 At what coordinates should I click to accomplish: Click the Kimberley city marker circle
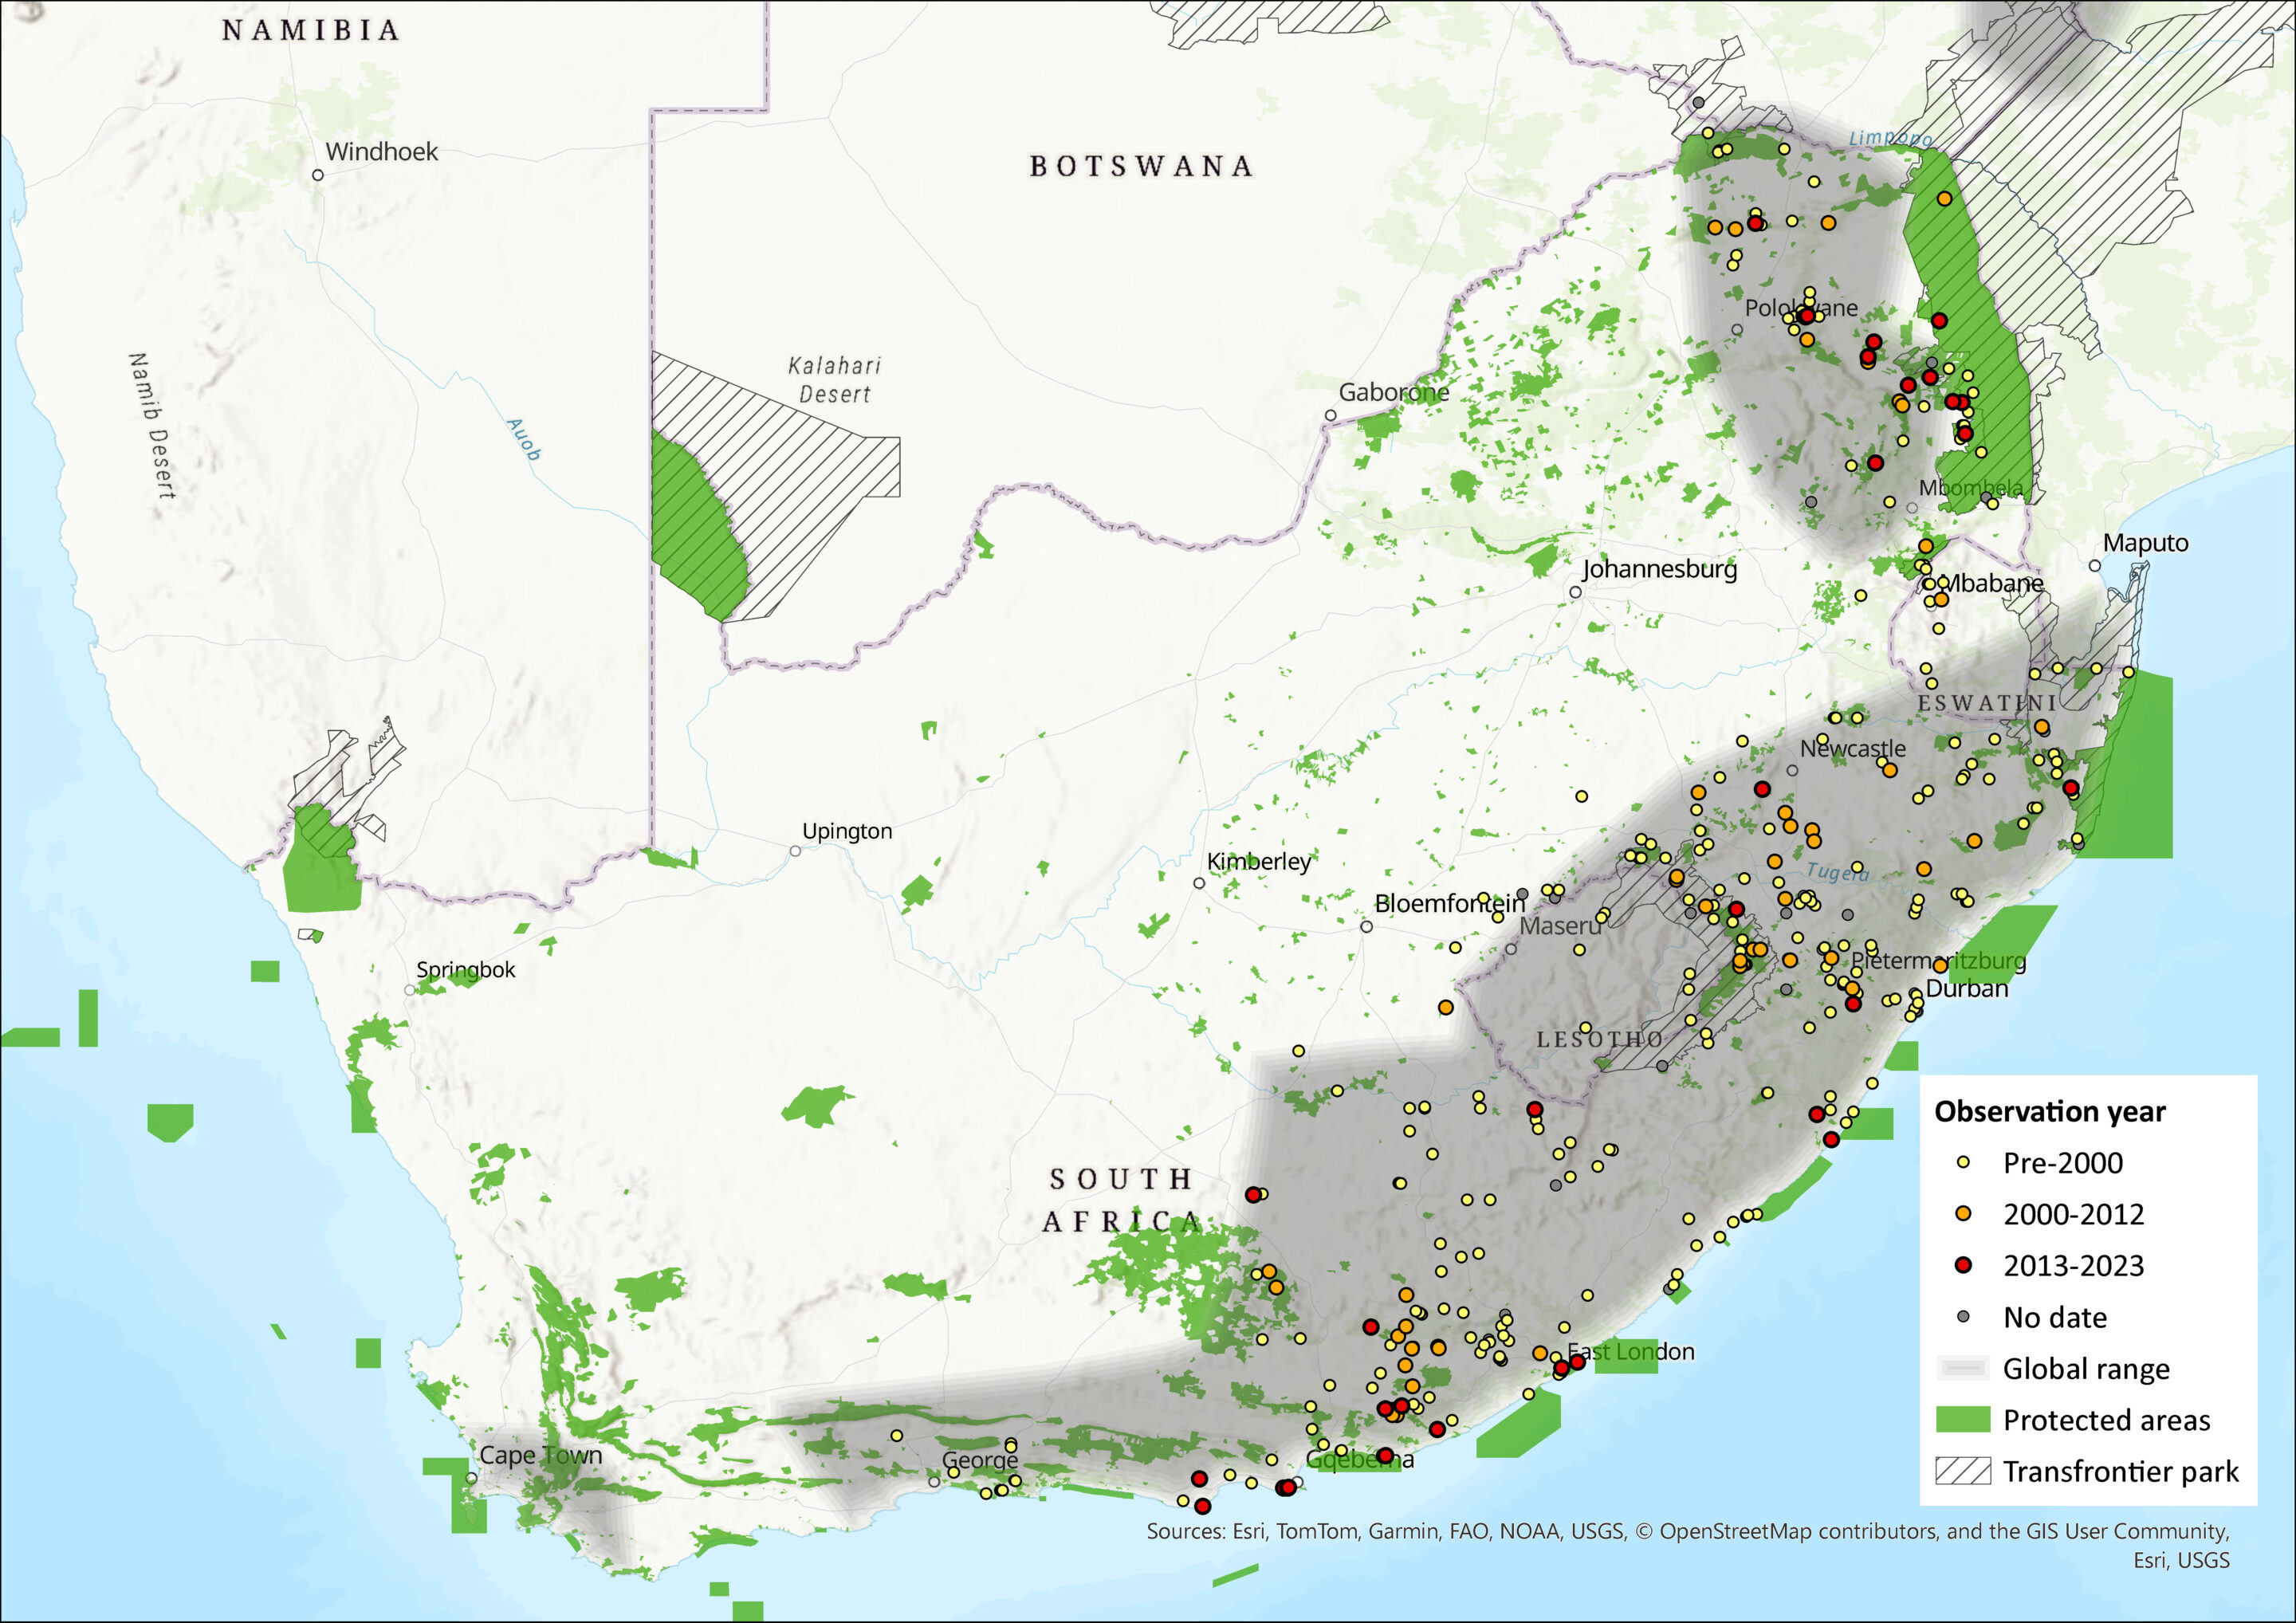[x=1199, y=883]
